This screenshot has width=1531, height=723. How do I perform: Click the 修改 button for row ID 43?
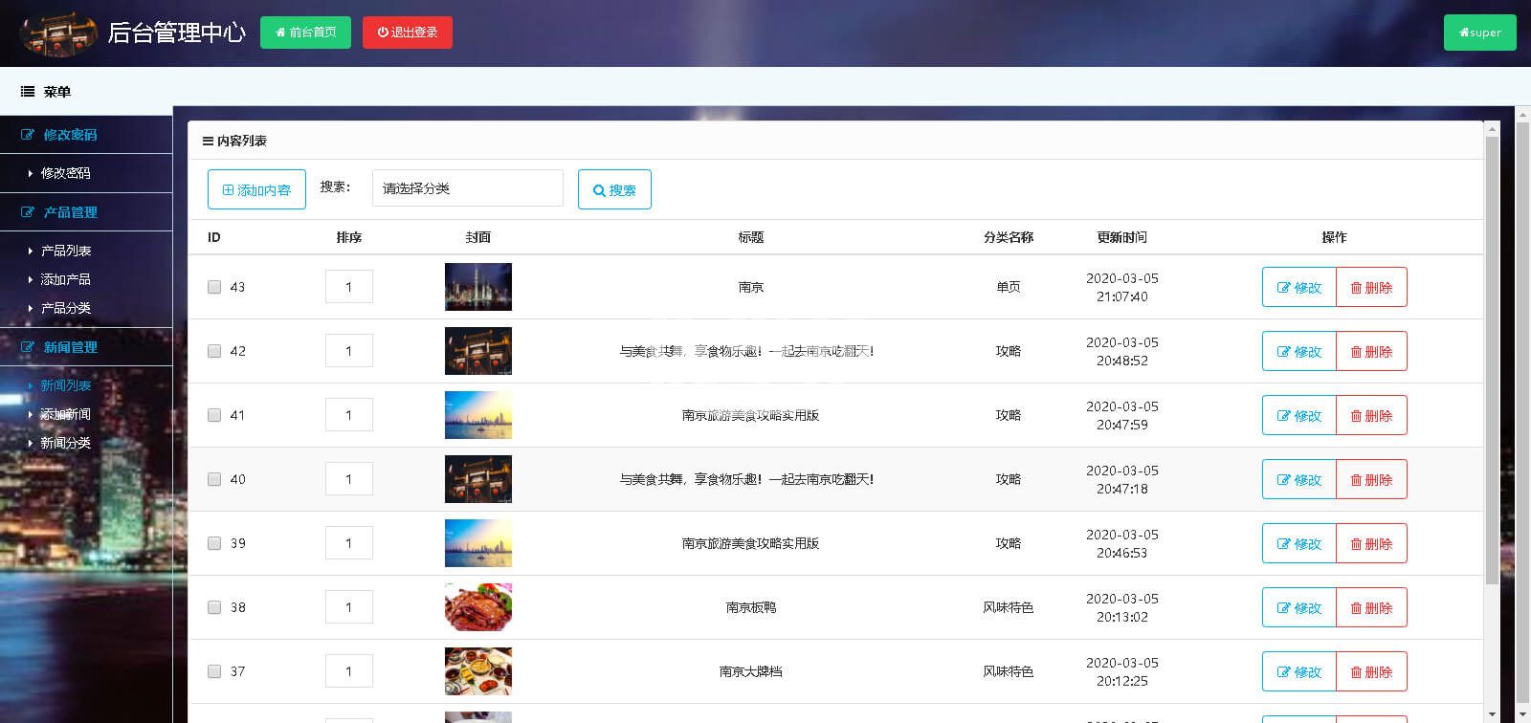coord(1298,287)
